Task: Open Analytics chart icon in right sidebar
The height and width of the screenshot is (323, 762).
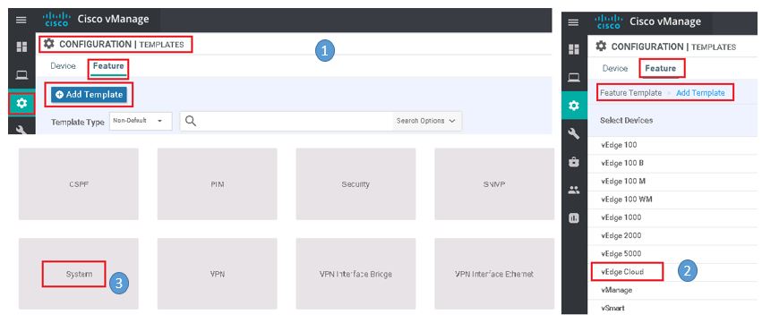Action: (574, 218)
